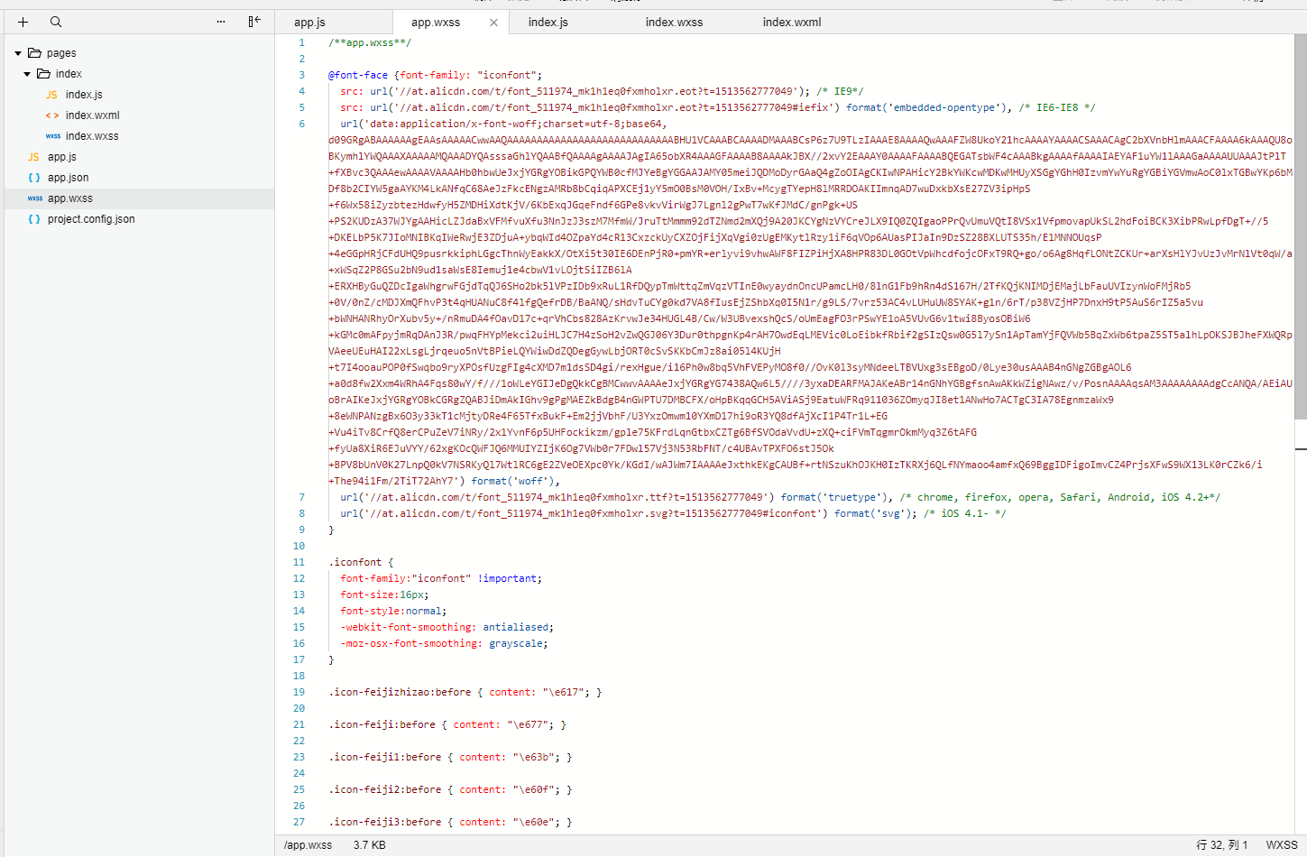Open index.wxss in file tree
The width and height of the screenshot is (1307, 857).
click(92, 136)
